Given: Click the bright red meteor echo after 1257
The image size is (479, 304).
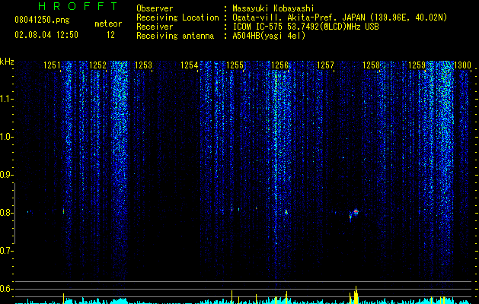Looking at the screenshot, I should click(x=356, y=211).
